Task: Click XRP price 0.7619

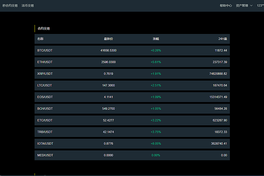Action: click(109, 74)
